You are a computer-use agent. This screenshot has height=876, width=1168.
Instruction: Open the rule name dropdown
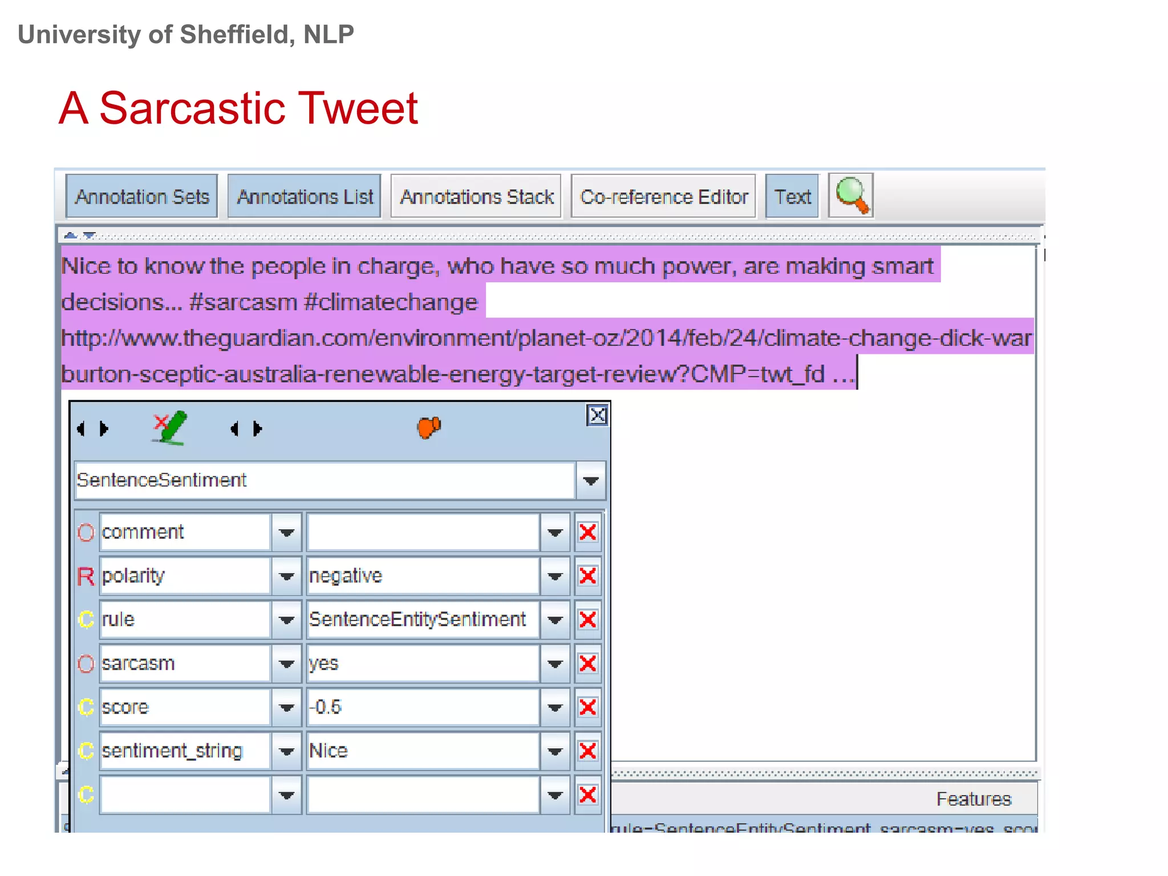tap(286, 619)
